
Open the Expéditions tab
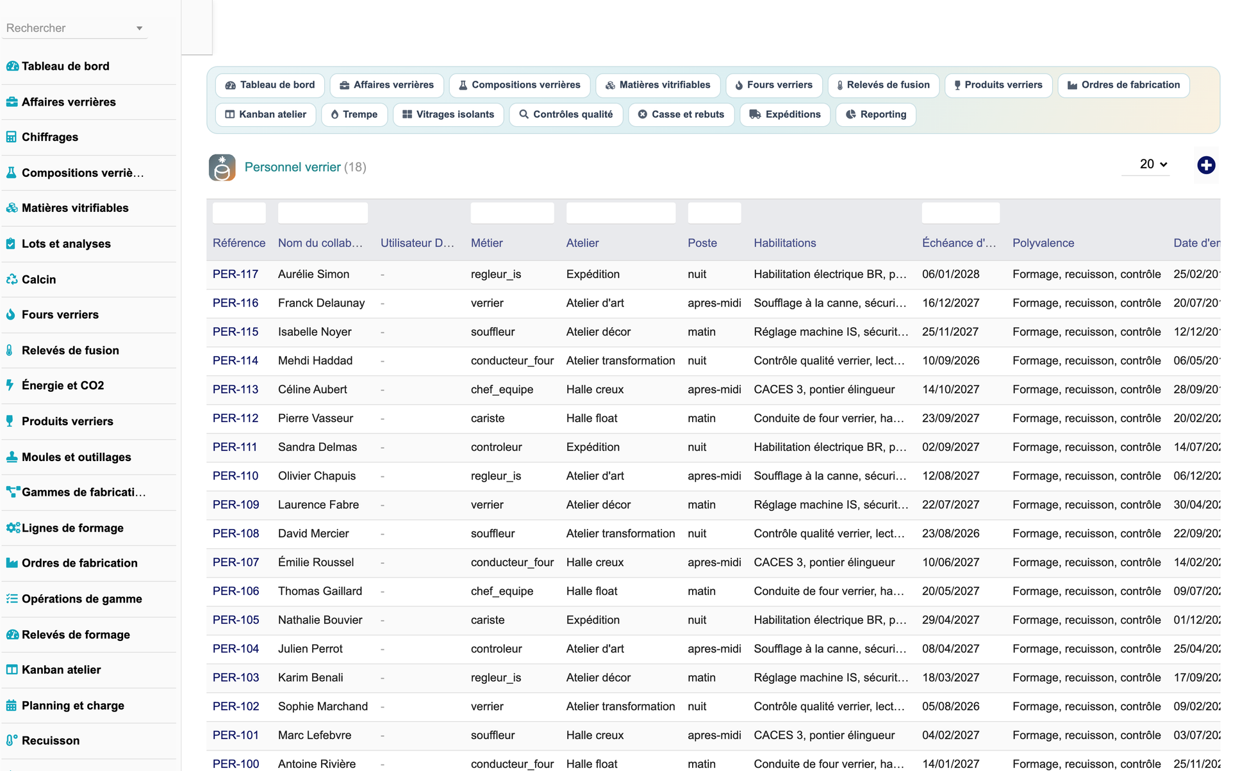click(x=785, y=115)
